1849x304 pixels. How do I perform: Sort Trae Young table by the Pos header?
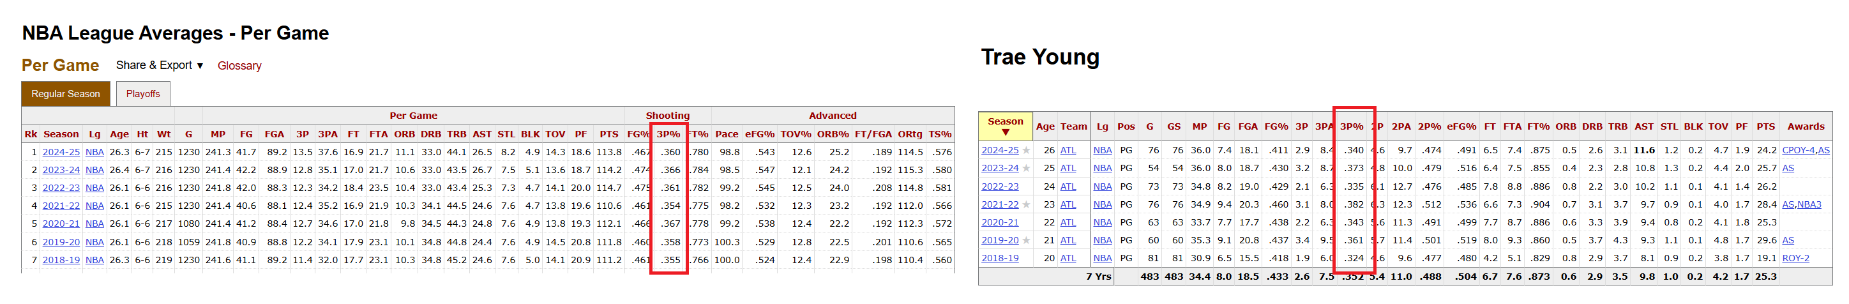(1126, 126)
